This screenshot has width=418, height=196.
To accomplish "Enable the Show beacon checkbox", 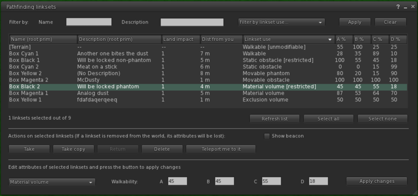I will (267, 136).
